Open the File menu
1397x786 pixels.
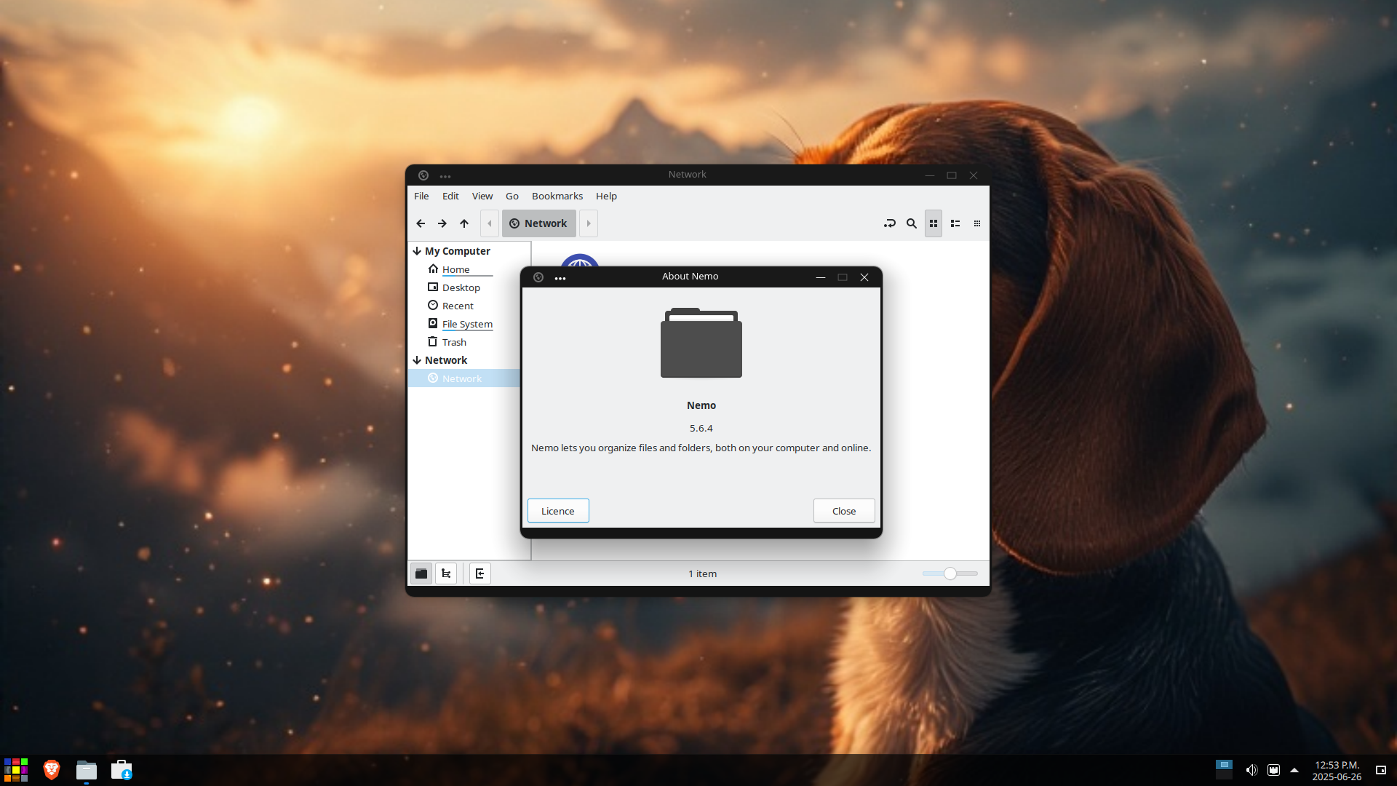pyautogui.click(x=421, y=196)
